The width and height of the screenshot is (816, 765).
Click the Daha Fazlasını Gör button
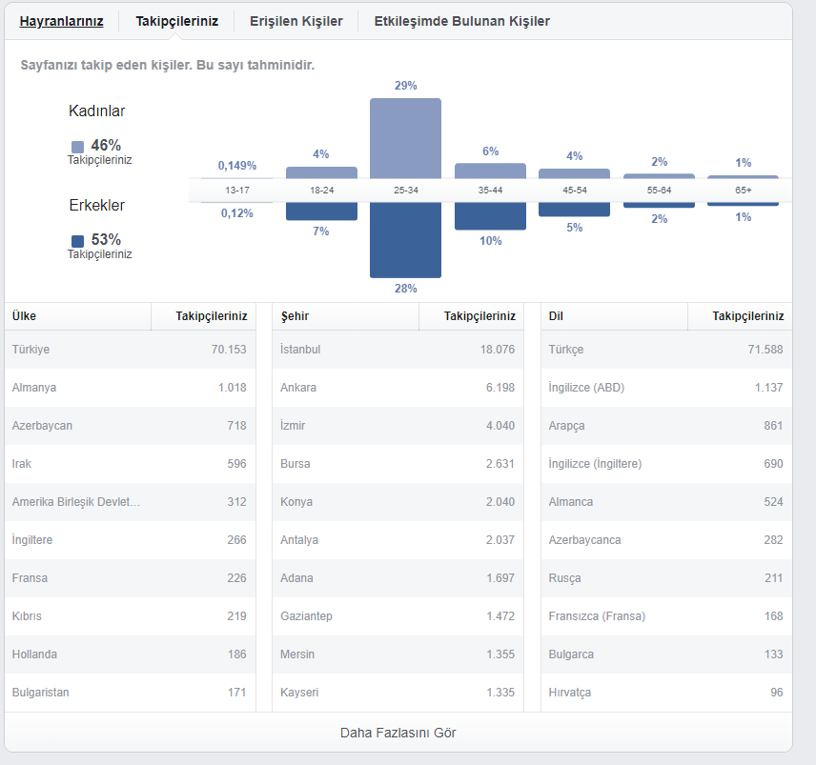398,733
